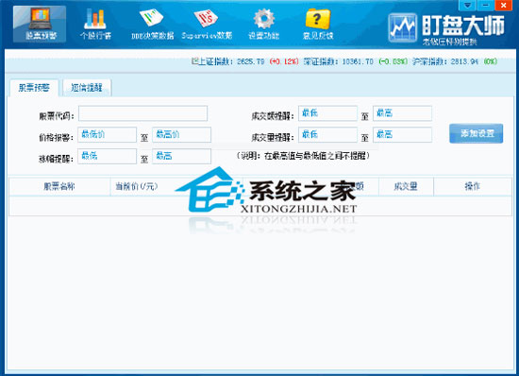
Task: Click the 成交量 column header
Action: pos(406,186)
